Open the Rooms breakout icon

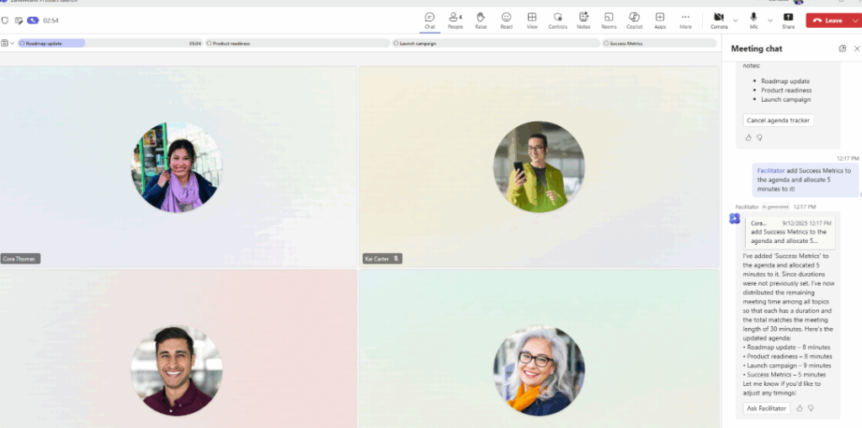(x=609, y=19)
